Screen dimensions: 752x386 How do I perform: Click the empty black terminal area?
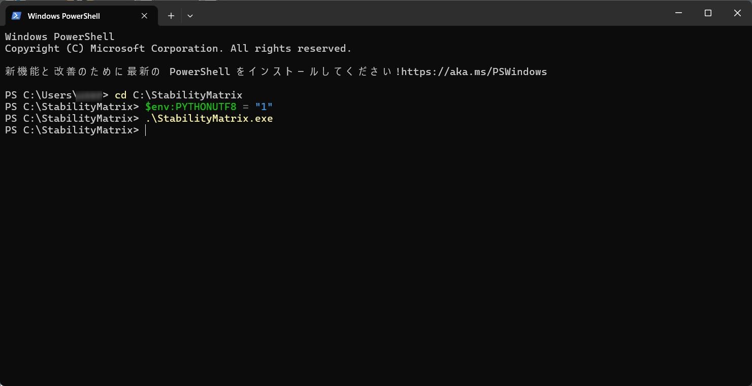pos(376,254)
